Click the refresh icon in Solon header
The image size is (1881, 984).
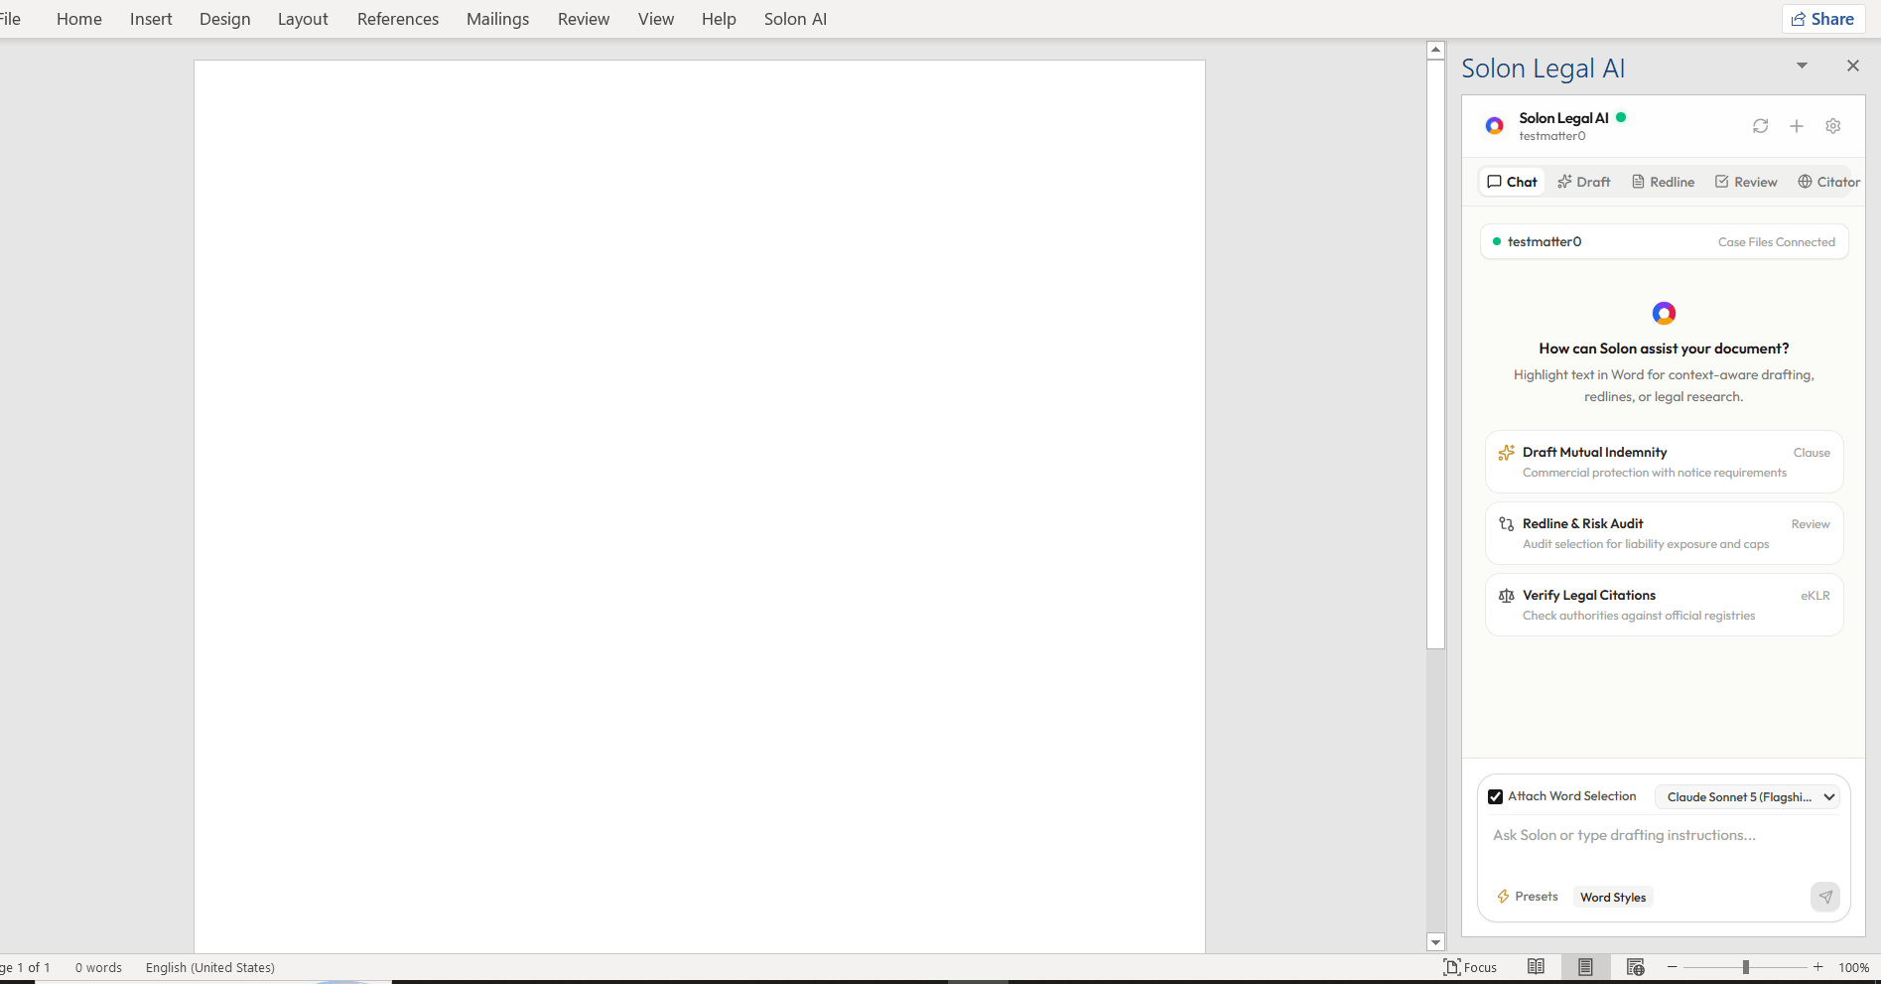(x=1760, y=126)
